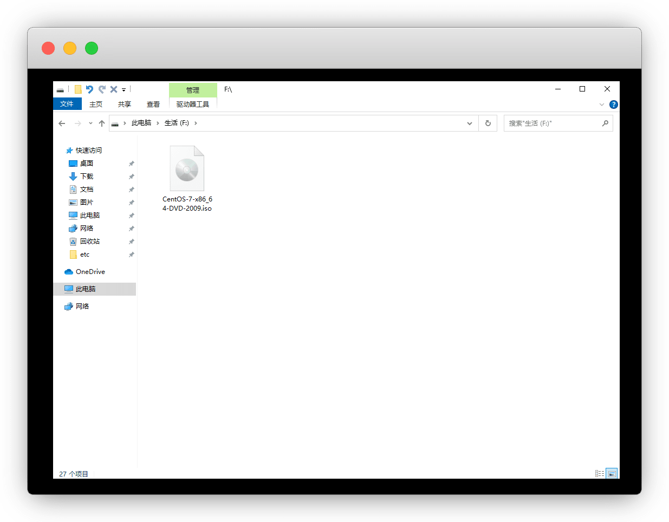The image size is (669, 522).
Task: Click the magnifier icon in search box
Action: pos(605,123)
